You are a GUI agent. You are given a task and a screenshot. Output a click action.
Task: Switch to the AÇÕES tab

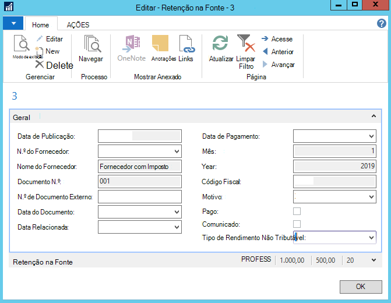click(78, 24)
